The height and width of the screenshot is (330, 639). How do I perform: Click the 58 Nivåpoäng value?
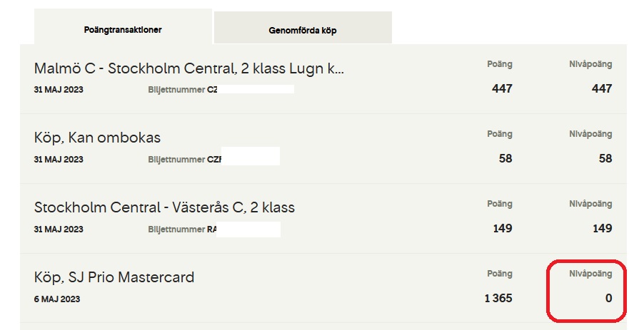(x=605, y=158)
